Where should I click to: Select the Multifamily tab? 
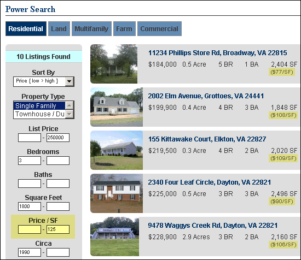91,29
